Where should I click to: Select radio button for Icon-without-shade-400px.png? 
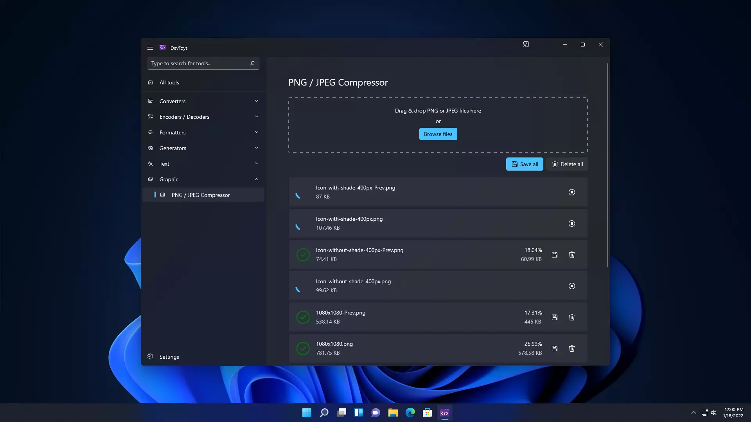[571, 286]
